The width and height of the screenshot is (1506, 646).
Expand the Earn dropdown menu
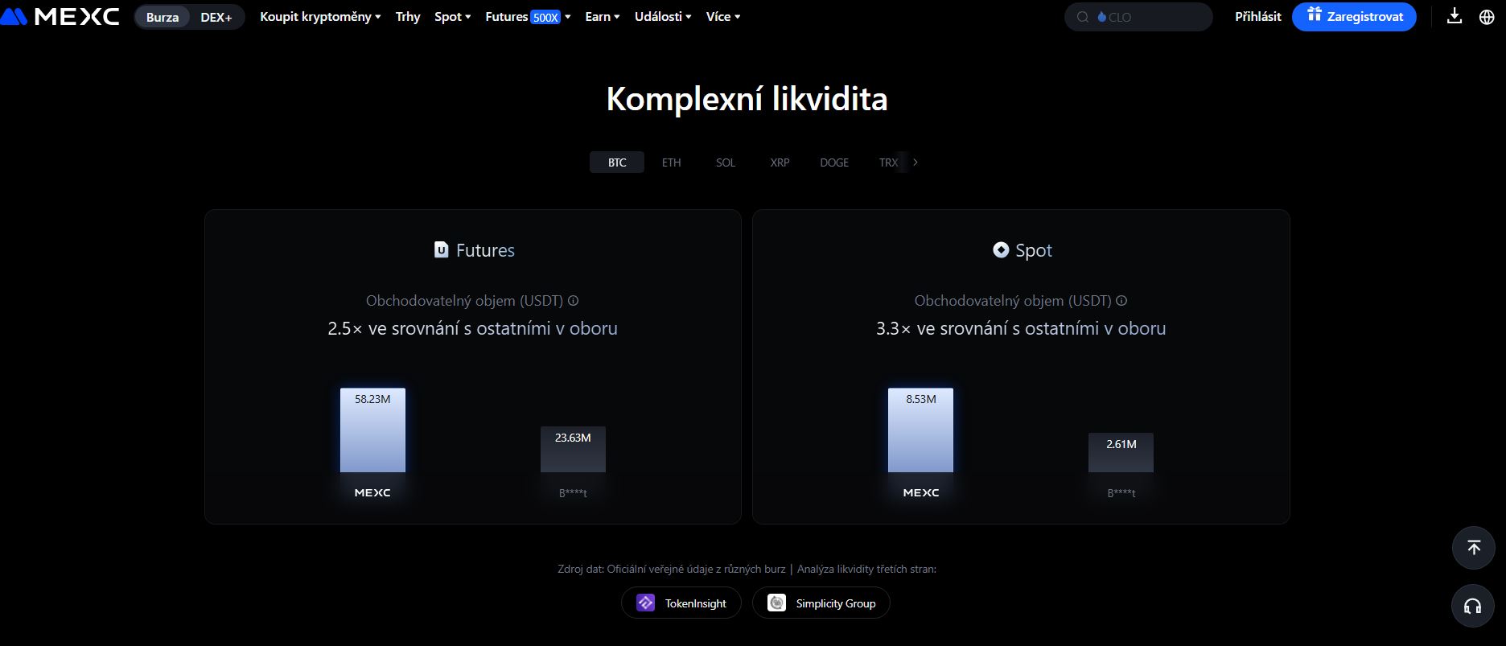[x=602, y=16]
